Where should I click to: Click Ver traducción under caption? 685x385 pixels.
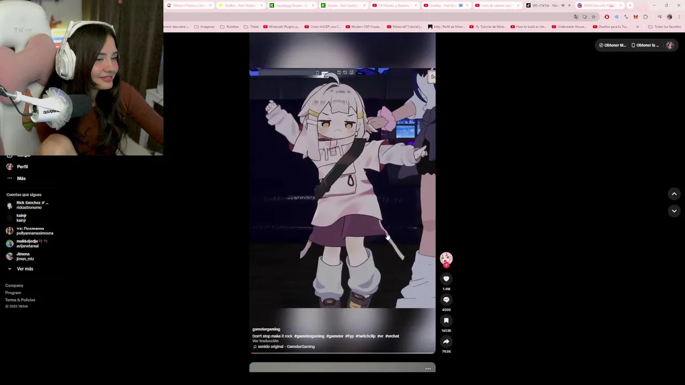tap(265, 341)
